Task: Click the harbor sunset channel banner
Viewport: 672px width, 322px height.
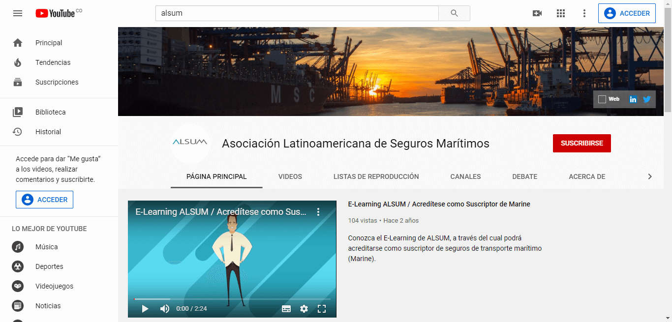Action: [x=391, y=71]
